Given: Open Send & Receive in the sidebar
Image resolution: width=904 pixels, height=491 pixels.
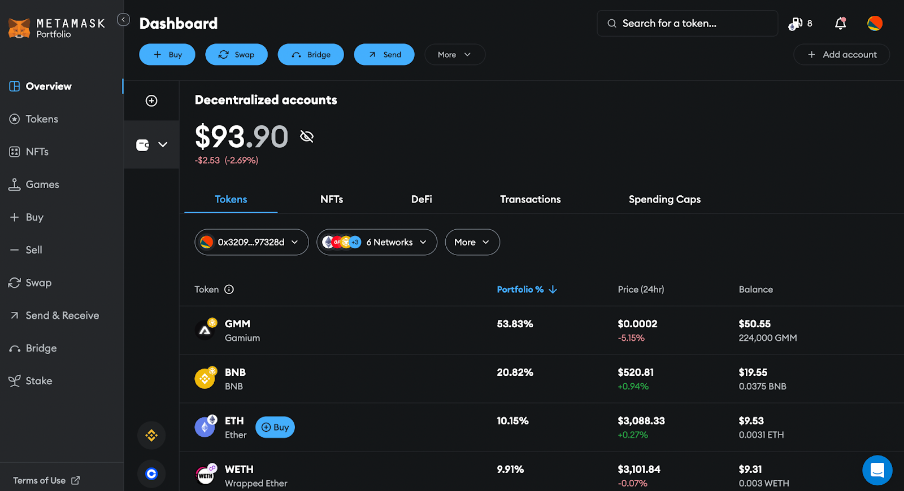Looking at the screenshot, I should pos(62,315).
